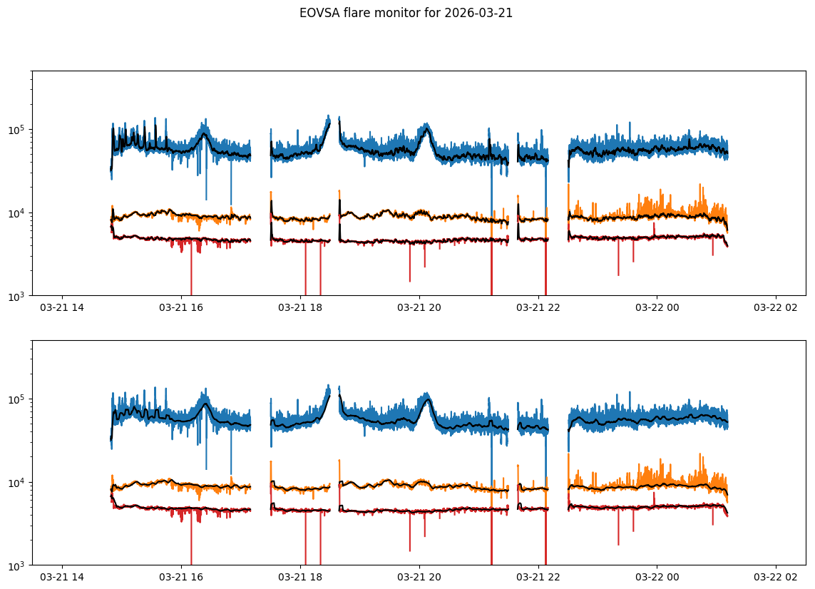
Task: Click the bottom plot's 03-21 20 tick label
Action: (x=419, y=578)
